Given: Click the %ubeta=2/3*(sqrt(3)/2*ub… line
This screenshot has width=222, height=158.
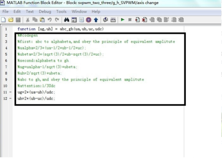Looking at the screenshot, I should click(61, 54).
